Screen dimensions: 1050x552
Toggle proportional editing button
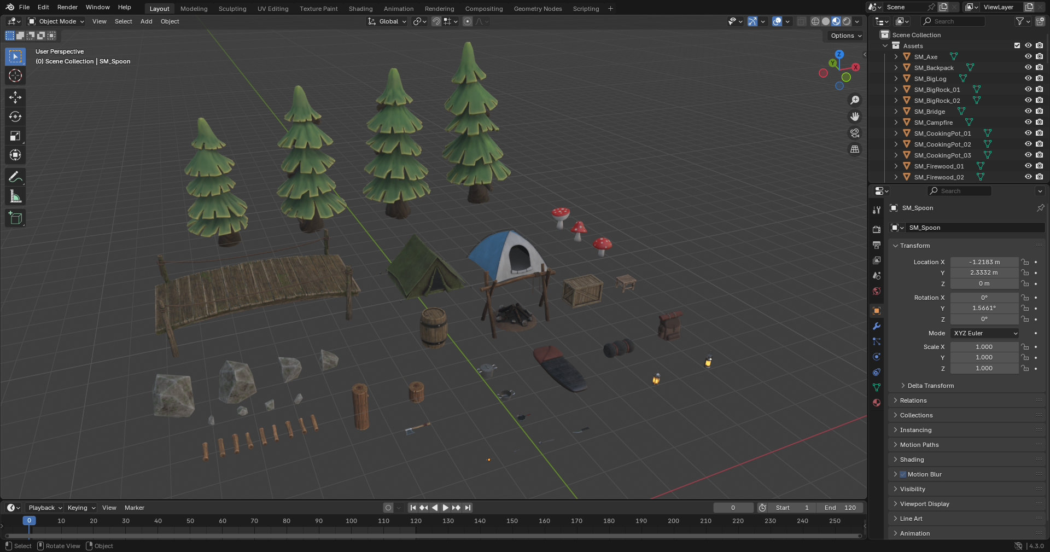pyautogui.click(x=468, y=21)
